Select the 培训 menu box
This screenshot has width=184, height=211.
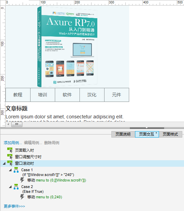coord(42,95)
